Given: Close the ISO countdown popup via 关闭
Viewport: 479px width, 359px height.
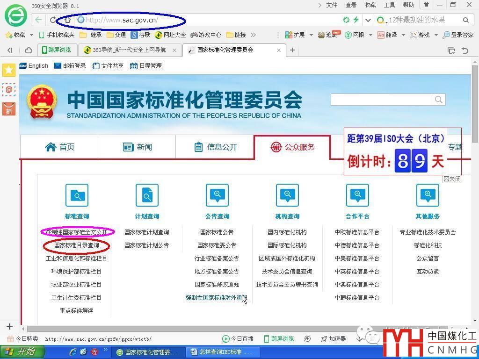Looking at the screenshot, I should (452, 179).
